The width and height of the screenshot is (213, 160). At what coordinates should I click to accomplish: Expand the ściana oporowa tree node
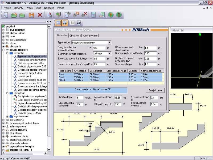coord(3,126)
